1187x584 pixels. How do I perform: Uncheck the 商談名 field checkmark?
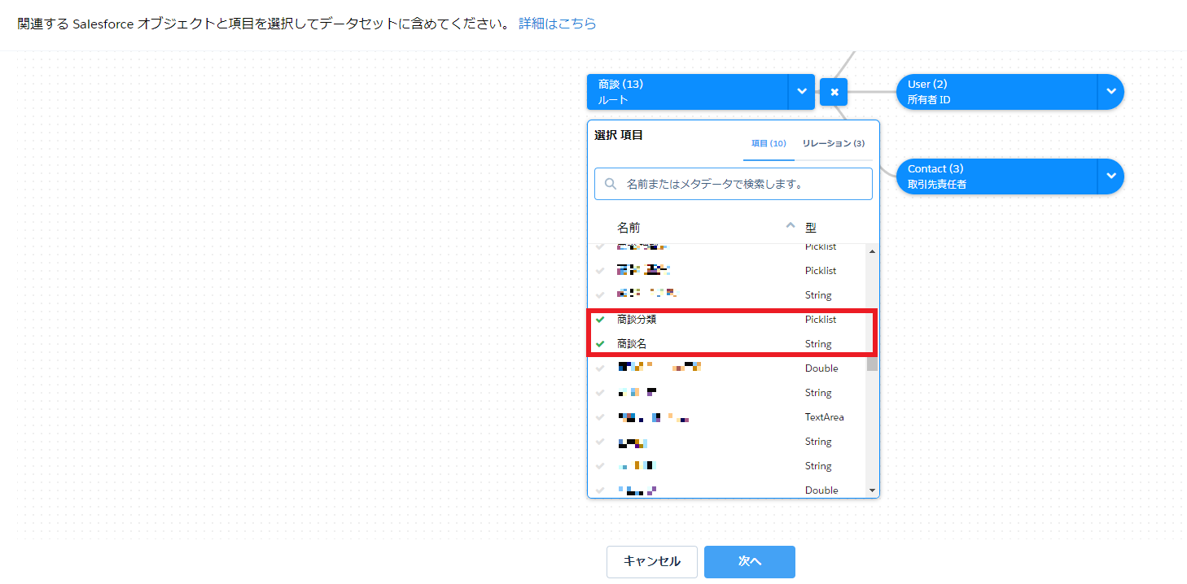(601, 344)
